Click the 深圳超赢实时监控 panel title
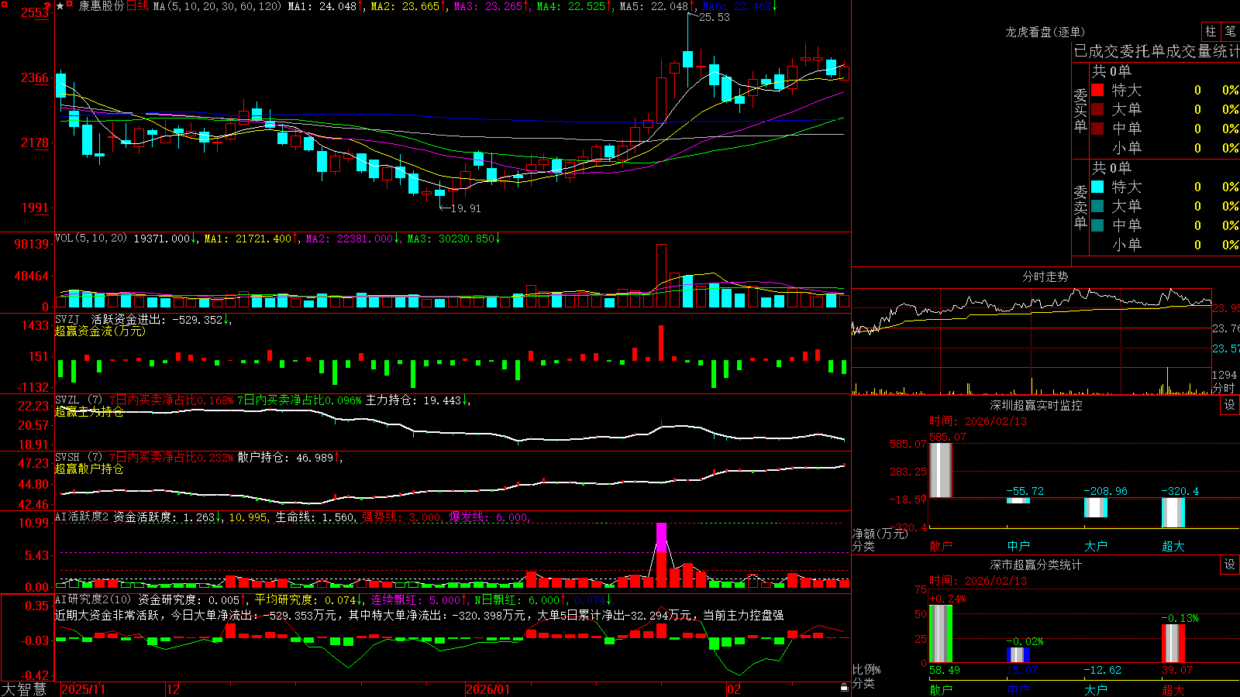The height and width of the screenshot is (697, 1240). pos(1035,405)
